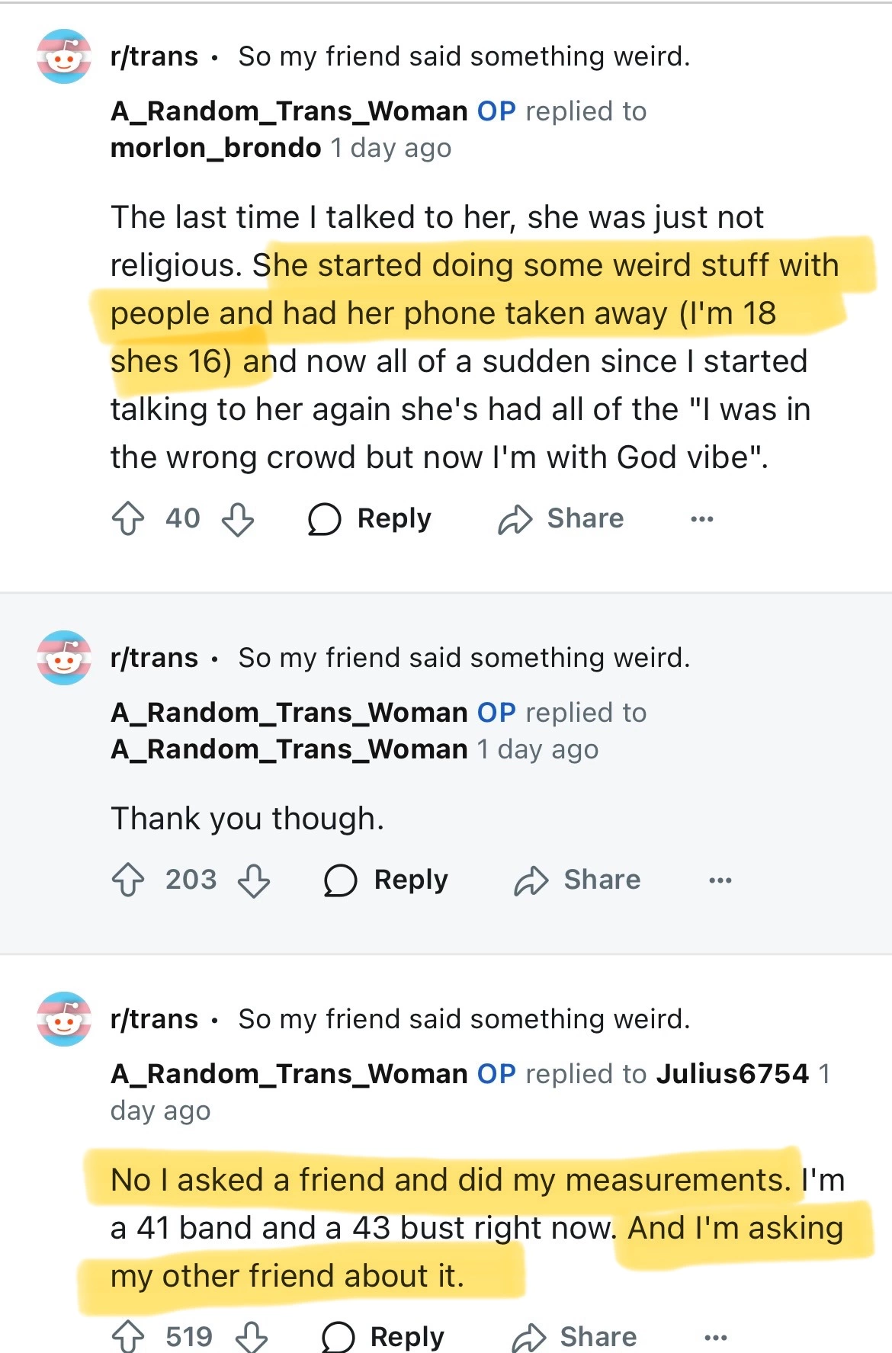This screenshot has height=1353, width=892.
Task: Downvote the comment with 519 points
Action: [251, 1337]
